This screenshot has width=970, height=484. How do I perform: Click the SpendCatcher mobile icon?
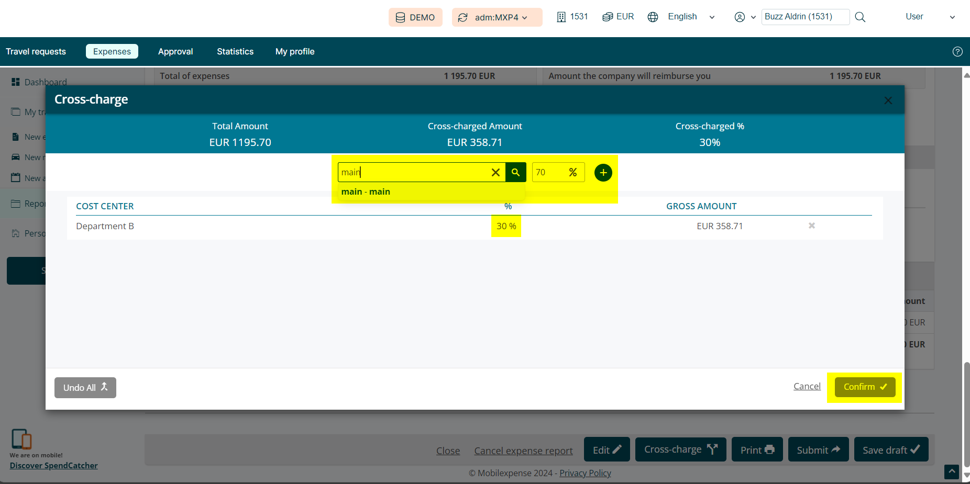pyautogui.click(x=21, y=439)
